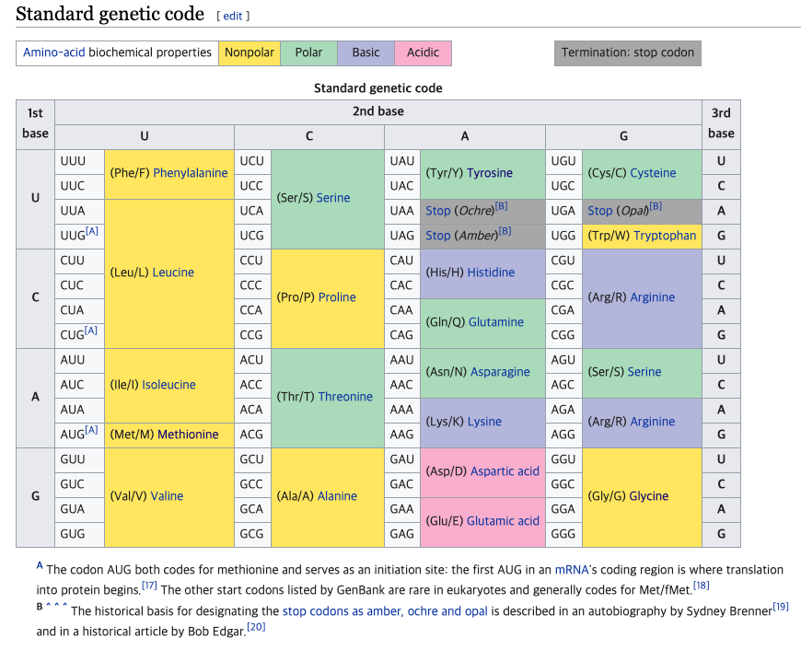
Task: Click the Acidic pink legend swatch
Action: pyautogui.click(x=423, y=52)
